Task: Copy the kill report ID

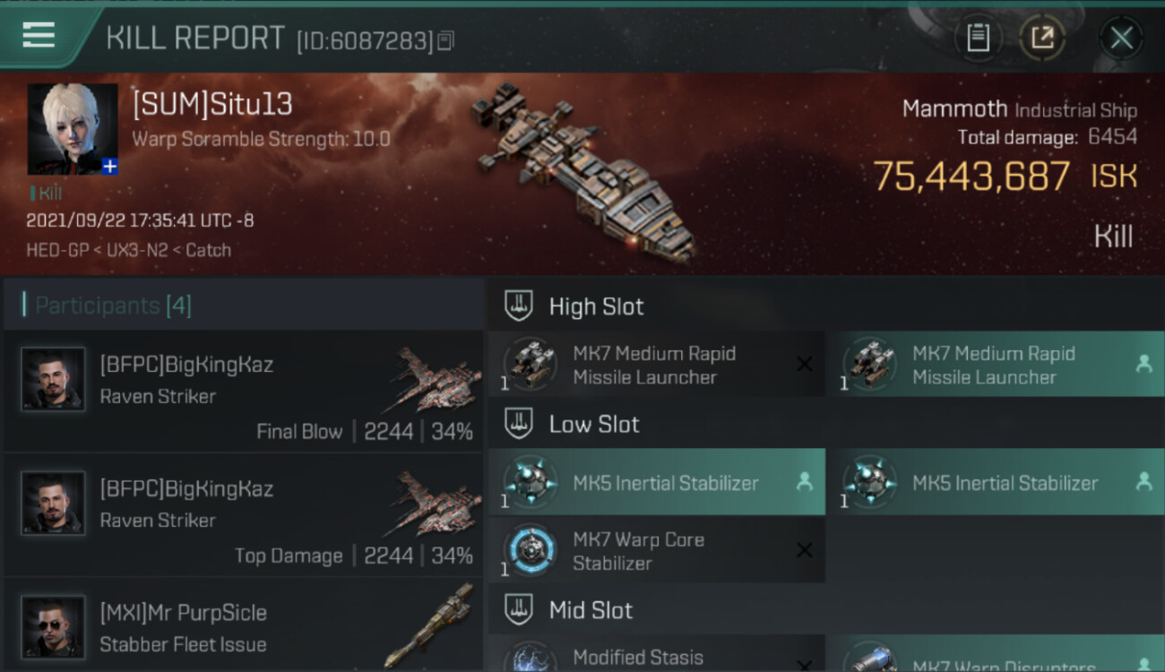Action: tap(445, 40)
